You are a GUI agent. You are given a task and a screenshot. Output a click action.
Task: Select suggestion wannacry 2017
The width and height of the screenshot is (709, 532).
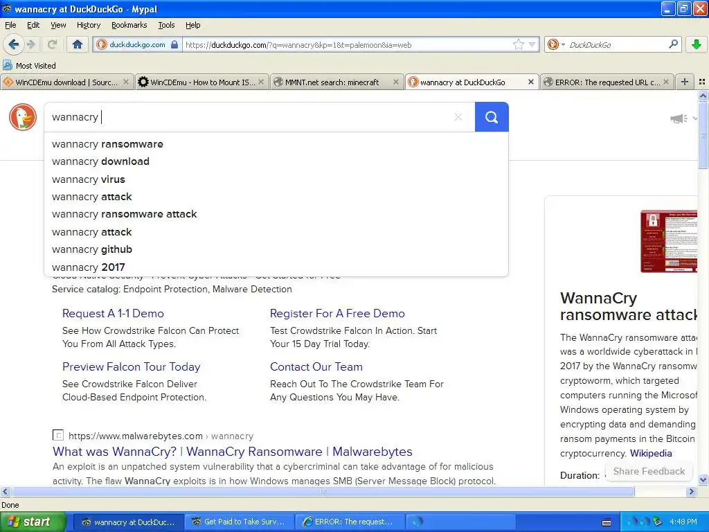[x=276, y=267]
